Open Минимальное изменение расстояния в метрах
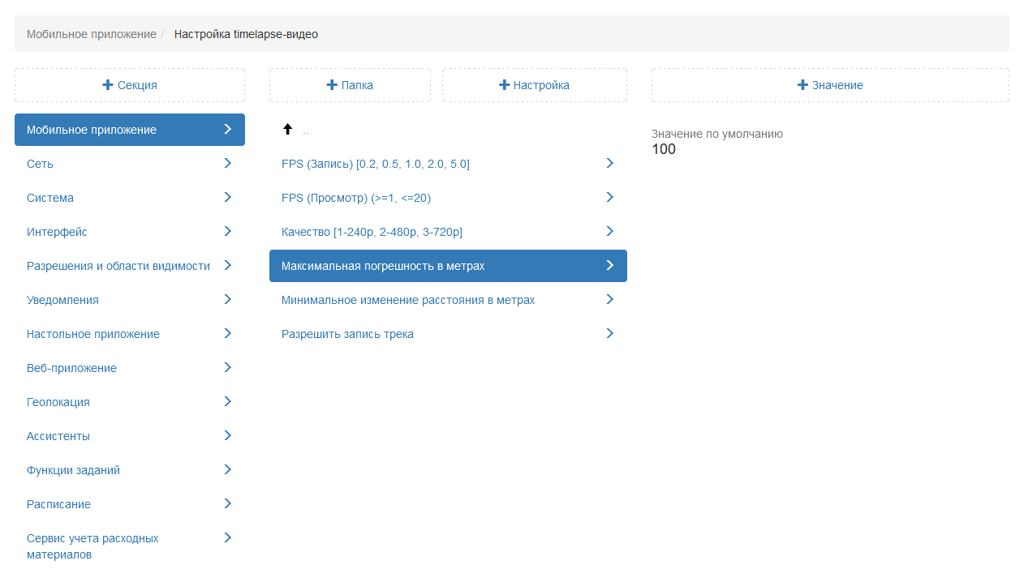The width and height of the screenshot is (1024, 582). pyautogui.click(x=407, y=300)
